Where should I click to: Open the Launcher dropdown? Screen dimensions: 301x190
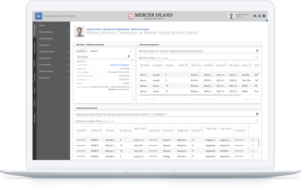[81, 51]
